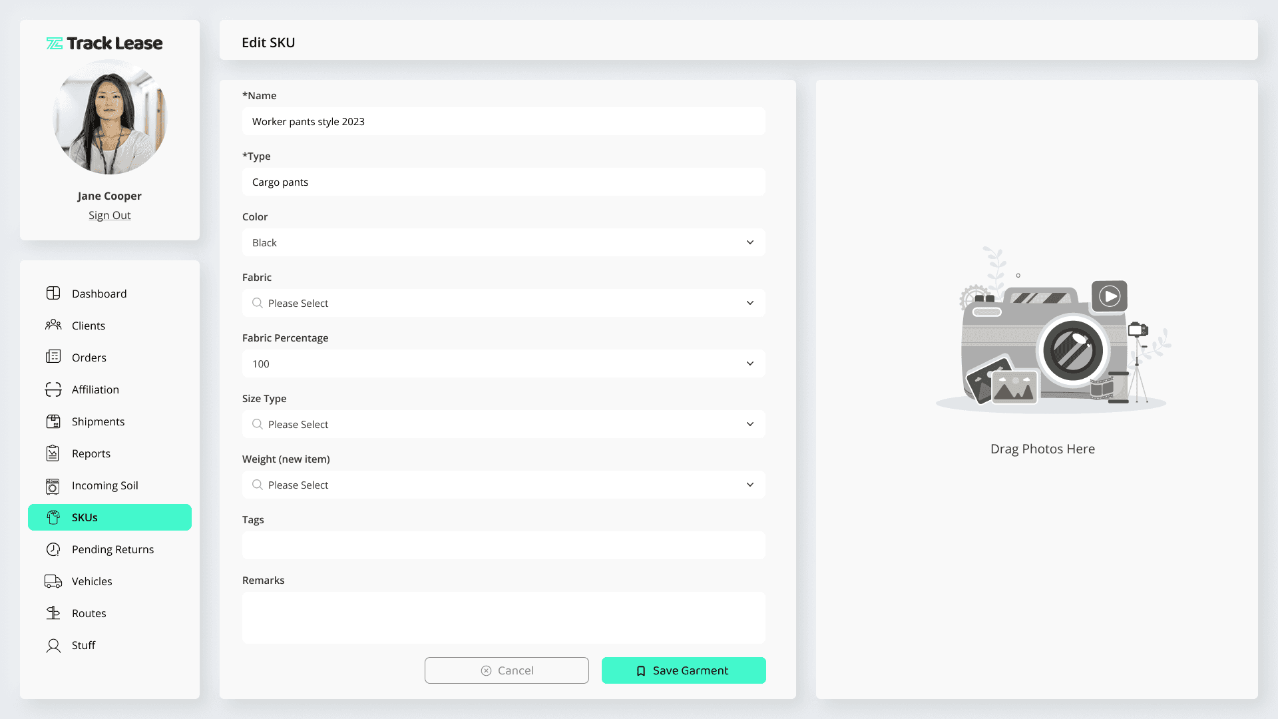Click the Pending Returns clock icon

[x=53, y=549]
